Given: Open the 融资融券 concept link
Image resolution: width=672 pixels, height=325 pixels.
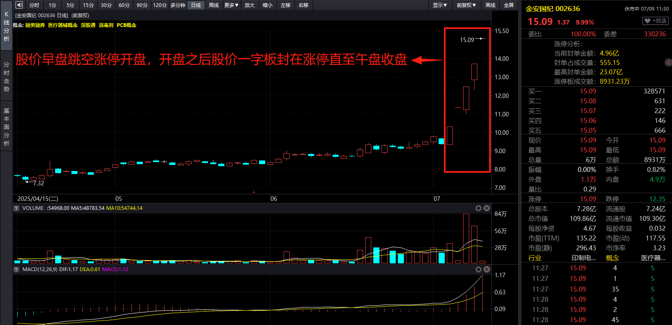Looking at the screenshot, I should point(35,25).
